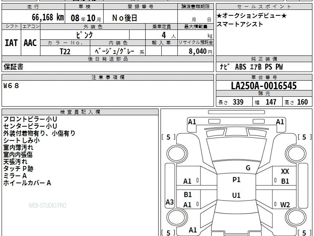
Task: Select the recycle deposit 8,040円
Action: (x=201, y=52)
